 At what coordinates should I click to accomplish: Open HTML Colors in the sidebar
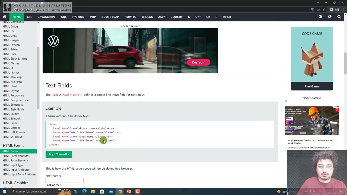coord(11,27)
